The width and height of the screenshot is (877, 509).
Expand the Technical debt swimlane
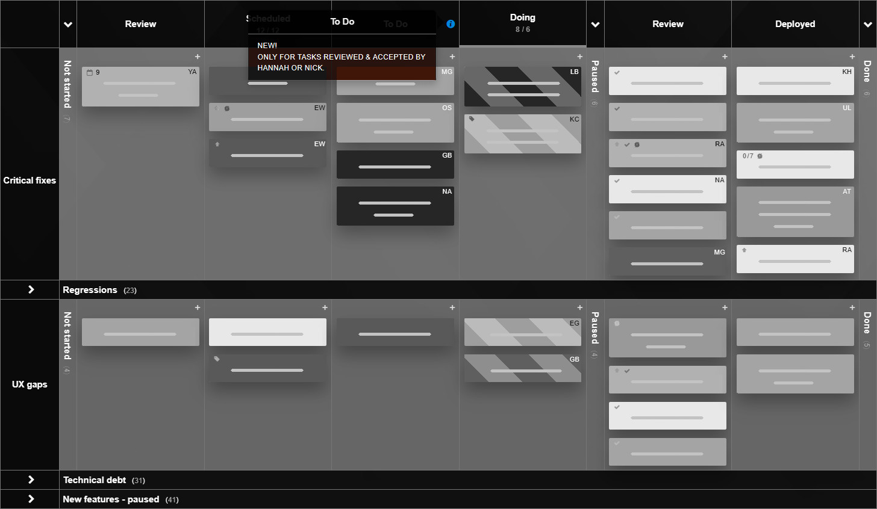click(31, 480)
